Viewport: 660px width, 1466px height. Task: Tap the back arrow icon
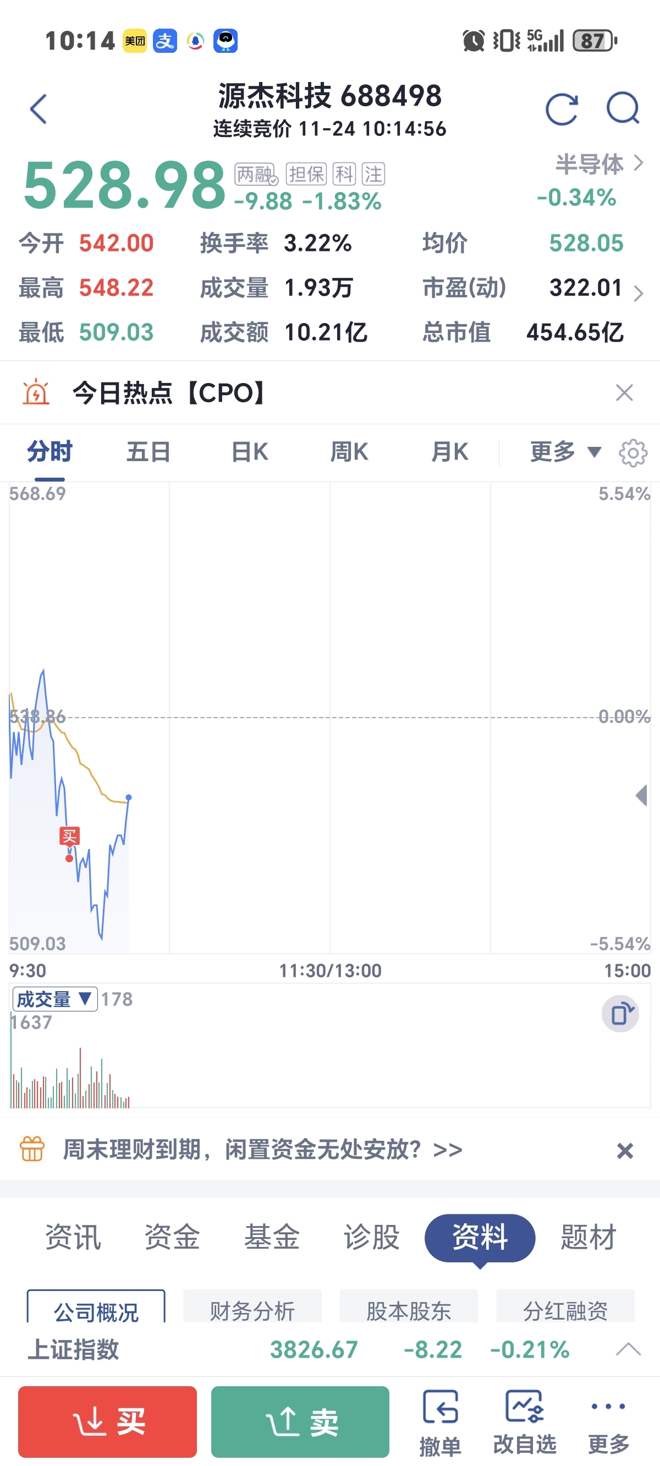38,109
